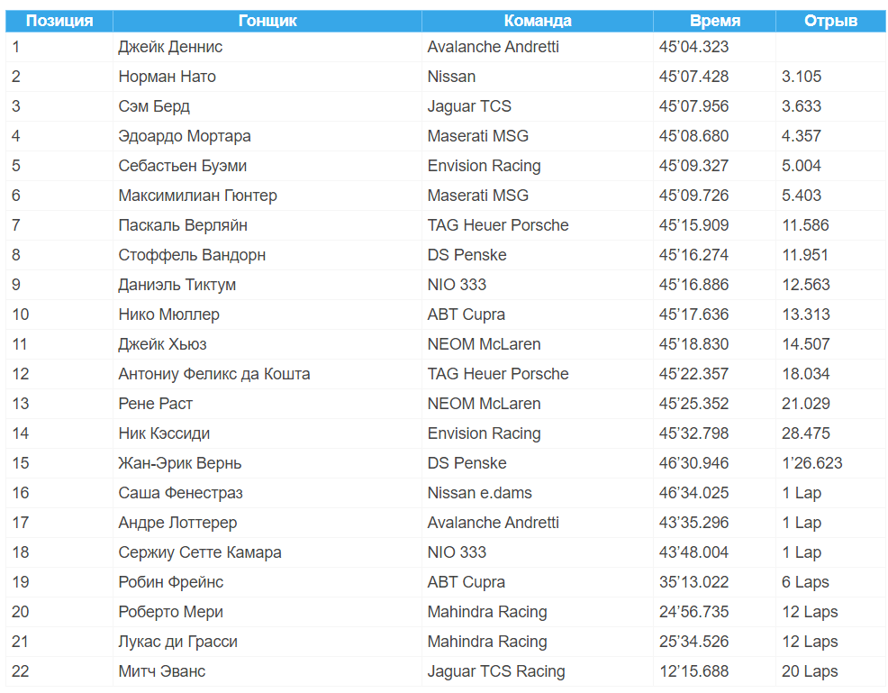Viewport: 888px width, 693px height.
Task: Select Лукас ди Грасси driver cell
Action: (x=177, y=642)
